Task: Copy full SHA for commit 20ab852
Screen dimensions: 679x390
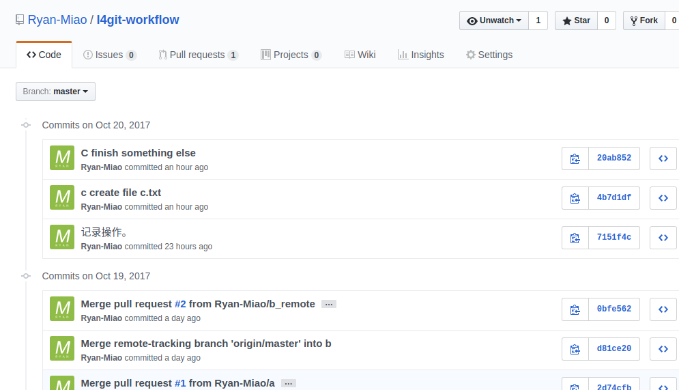Action: (x=575, y=158)
